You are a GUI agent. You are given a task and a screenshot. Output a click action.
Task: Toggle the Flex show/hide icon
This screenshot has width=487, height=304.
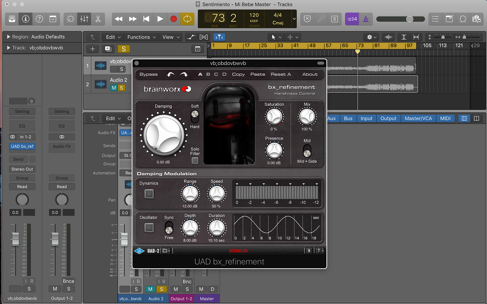203,37
